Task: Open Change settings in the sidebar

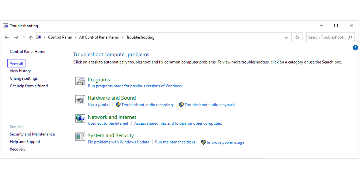Action: click(x=24, y=78)
